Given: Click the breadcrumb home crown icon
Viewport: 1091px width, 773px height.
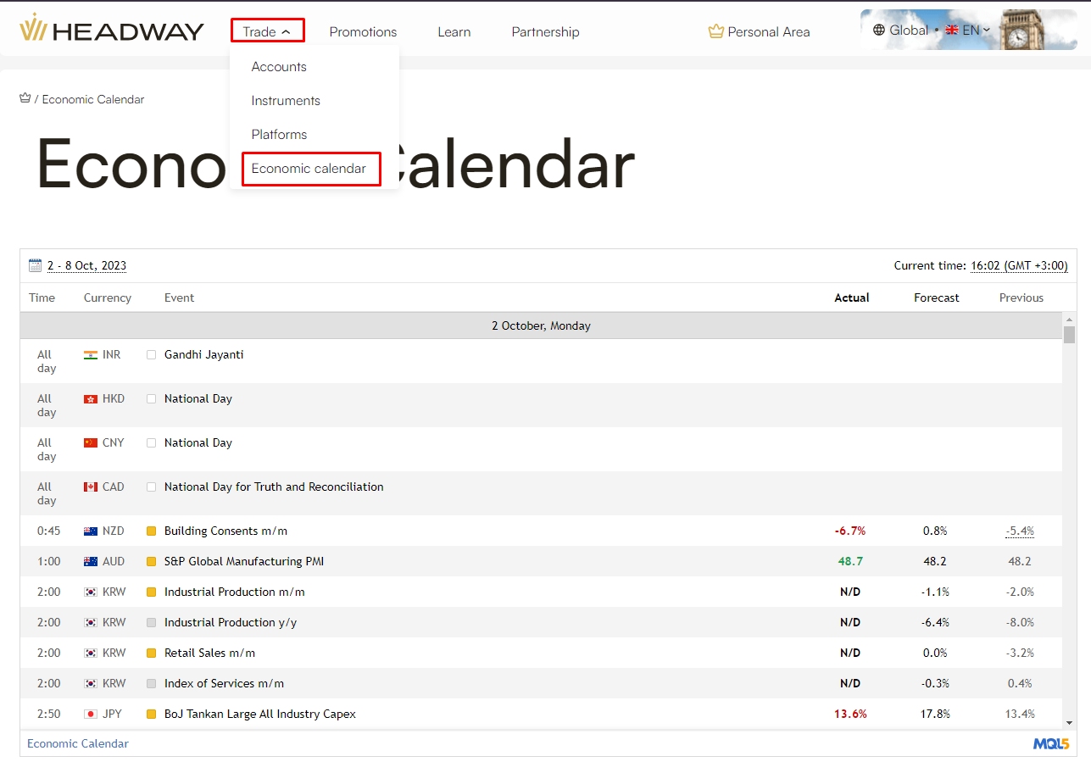Looking at the screenshot, I should pos(25,98).
